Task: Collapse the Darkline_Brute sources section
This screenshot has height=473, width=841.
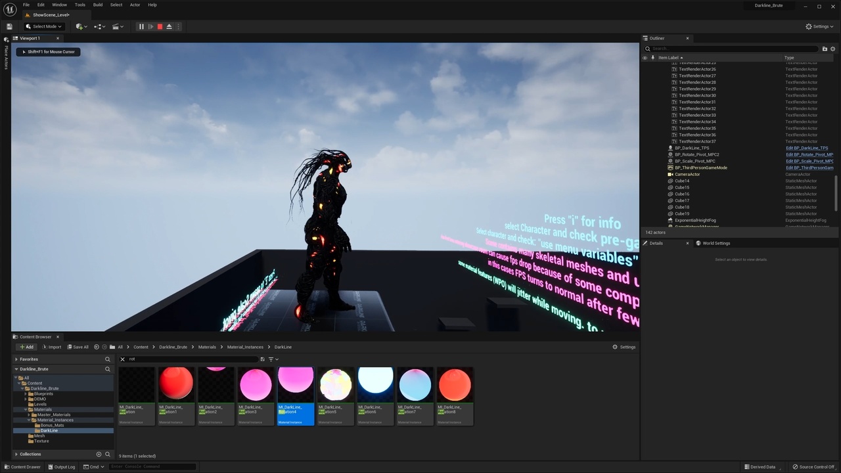Action: [16, 369]
